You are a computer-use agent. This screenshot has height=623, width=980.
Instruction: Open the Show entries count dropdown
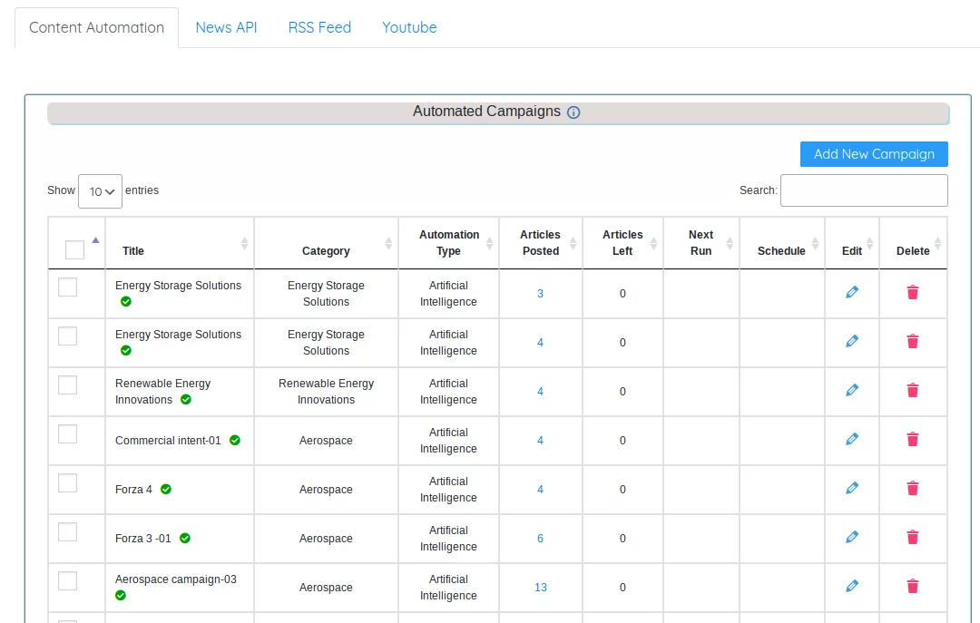(100, 191)
